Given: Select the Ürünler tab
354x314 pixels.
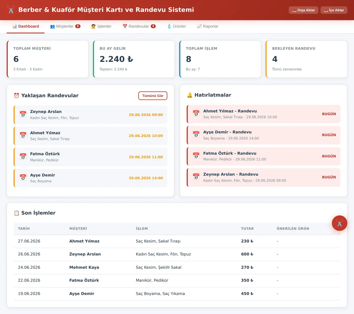Looking at the screenshot, I should point(176,26).
